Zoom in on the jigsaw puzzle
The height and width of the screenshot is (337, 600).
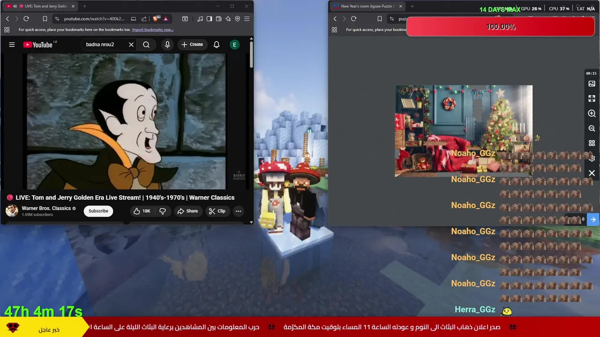coord(592,113)
